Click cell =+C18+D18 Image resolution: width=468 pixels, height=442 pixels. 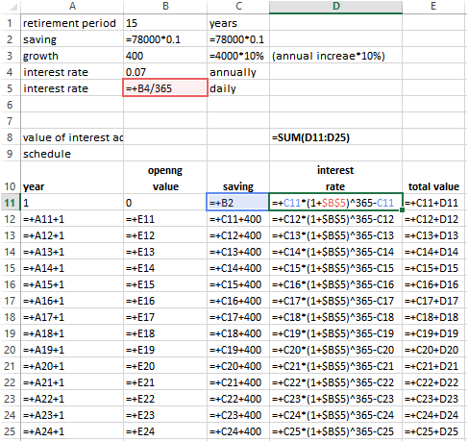(x=433, y=317)
